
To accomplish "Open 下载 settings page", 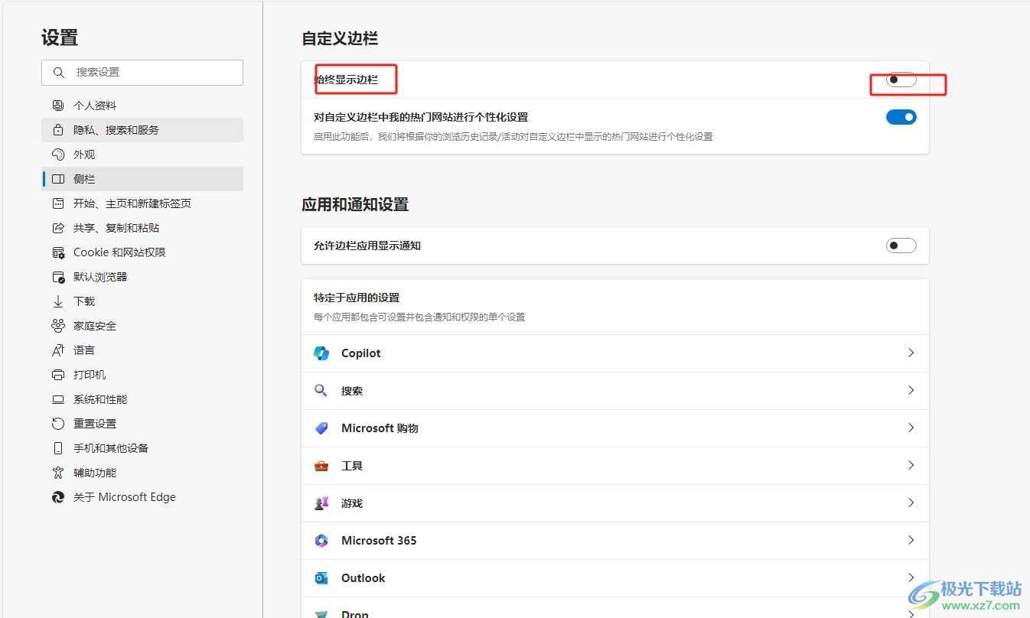I will [142, 301].
